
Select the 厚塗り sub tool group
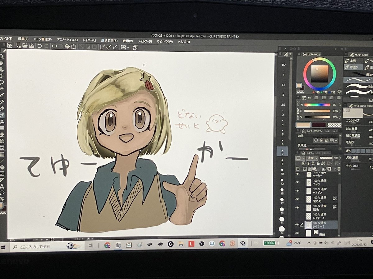click(353, 67)
